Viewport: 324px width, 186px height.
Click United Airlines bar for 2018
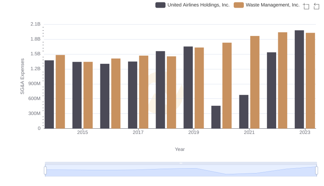pyautogui.click(x=160, y=90)
